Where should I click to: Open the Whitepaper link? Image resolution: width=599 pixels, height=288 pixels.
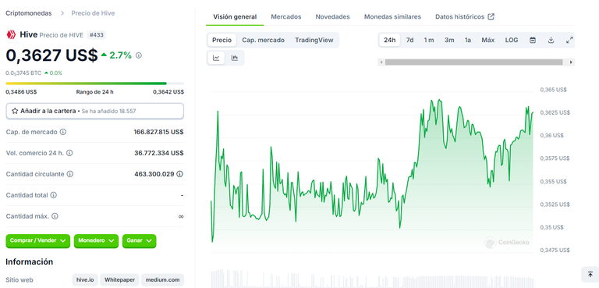(119, 279)
